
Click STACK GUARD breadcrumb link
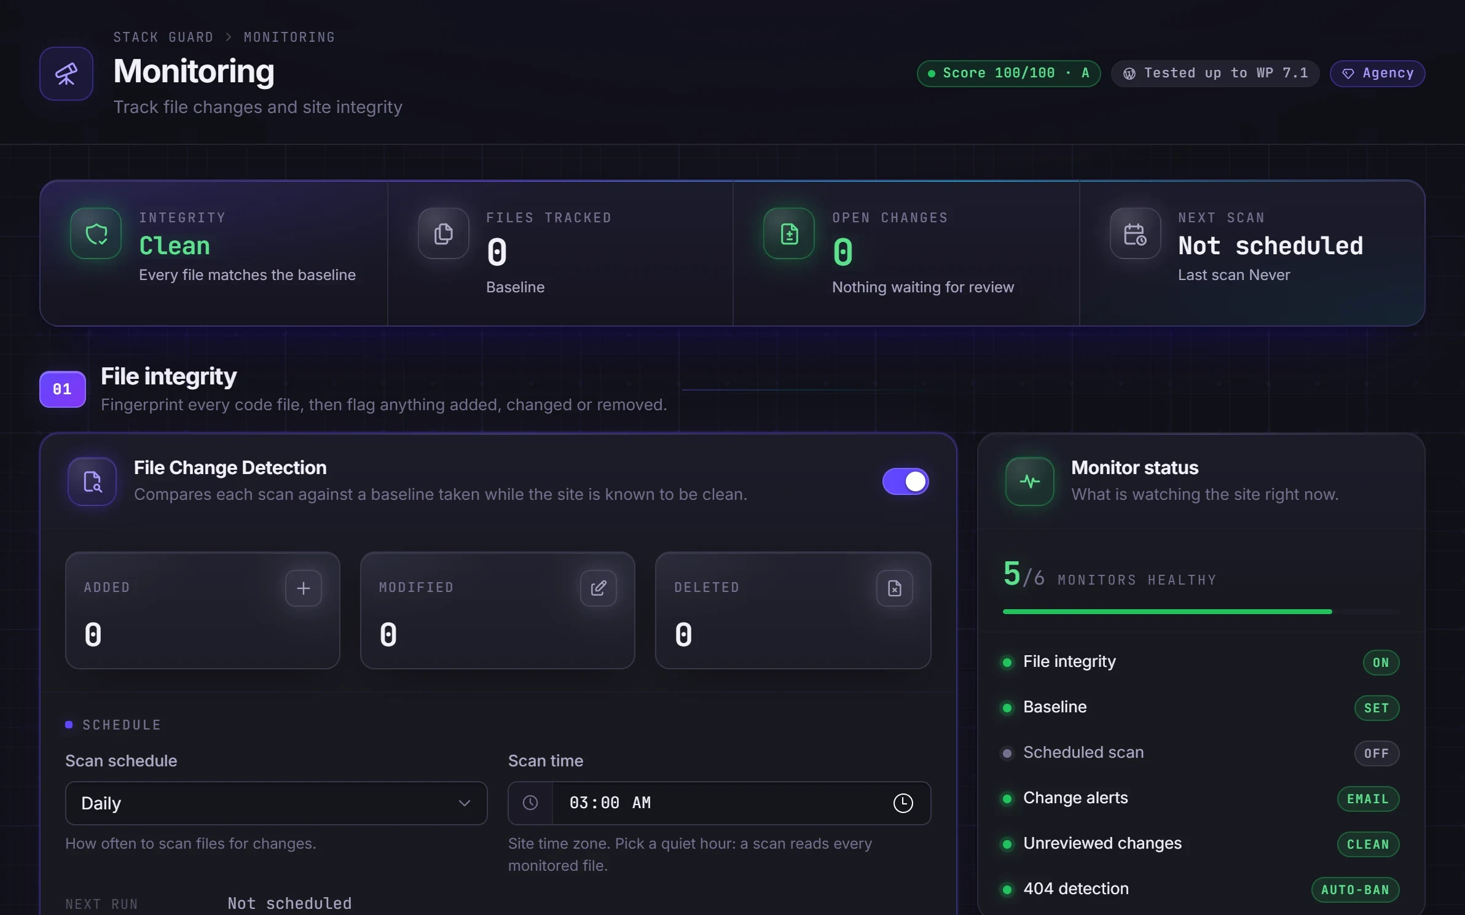163,37
